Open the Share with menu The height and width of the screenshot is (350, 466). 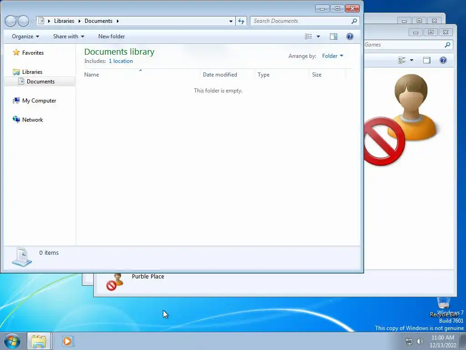point(69,36)
